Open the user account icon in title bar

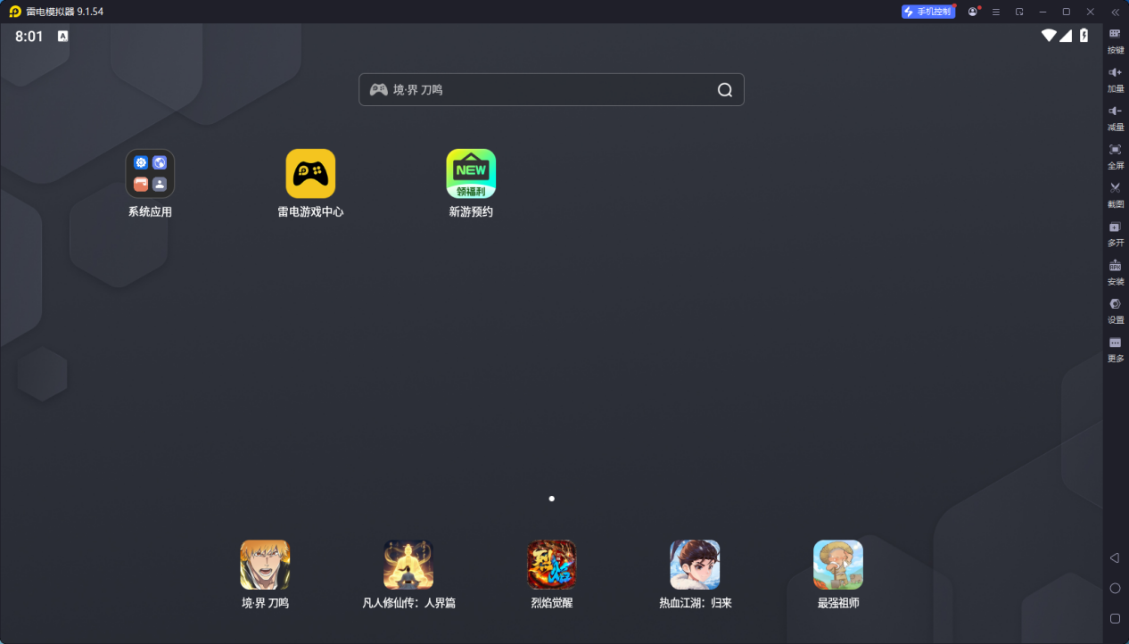973,12
